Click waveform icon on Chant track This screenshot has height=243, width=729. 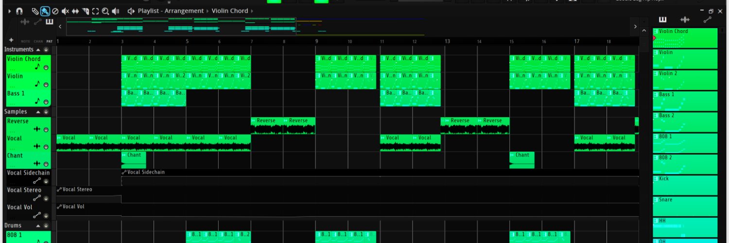37,164
